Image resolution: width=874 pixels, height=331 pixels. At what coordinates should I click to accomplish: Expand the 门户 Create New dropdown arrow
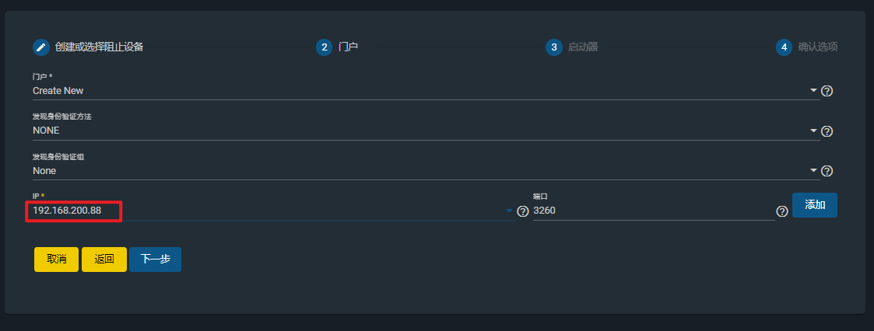[814, 90]
